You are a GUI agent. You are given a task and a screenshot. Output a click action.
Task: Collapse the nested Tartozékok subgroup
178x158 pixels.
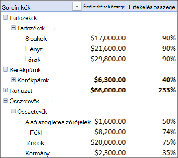[x=13, y=28]
